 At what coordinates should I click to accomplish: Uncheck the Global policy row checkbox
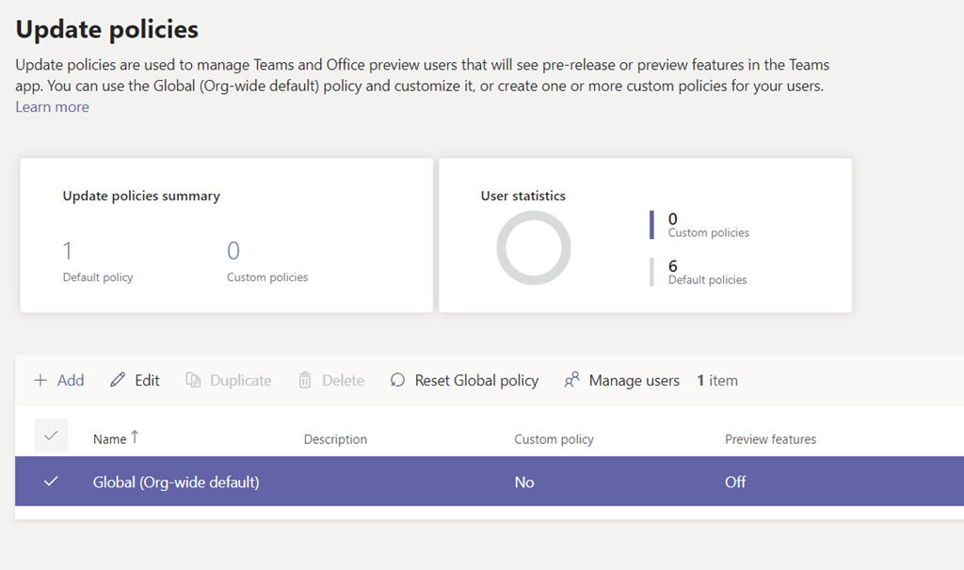pyautogui.click(x=51, y=482)
